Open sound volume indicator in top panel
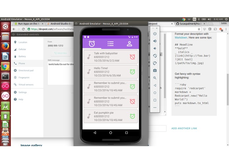 pos(209,19)
